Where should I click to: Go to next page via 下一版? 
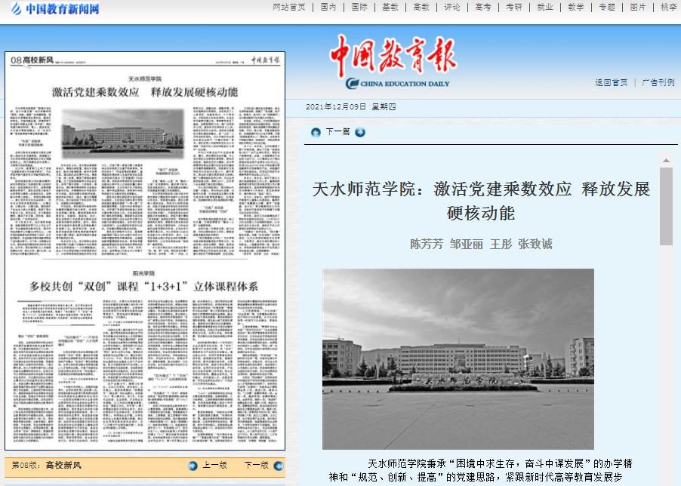[x=256, y=466]
